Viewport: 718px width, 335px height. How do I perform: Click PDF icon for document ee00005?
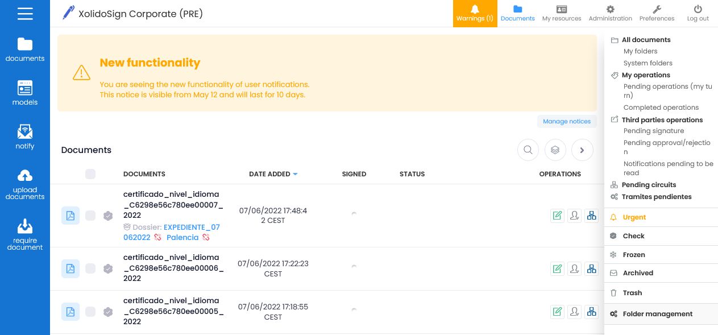[x=70, y=311]
